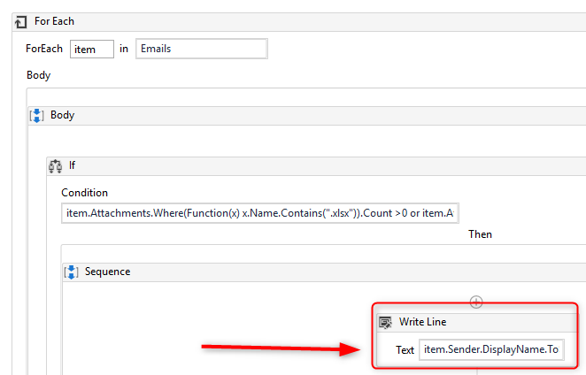
Task: Focus the Emails collection field
Action: coord(201,50)
